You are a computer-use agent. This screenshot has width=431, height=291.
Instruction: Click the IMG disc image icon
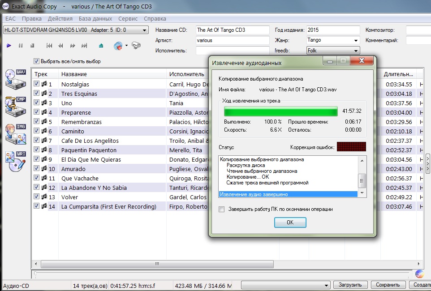(16, 134)
